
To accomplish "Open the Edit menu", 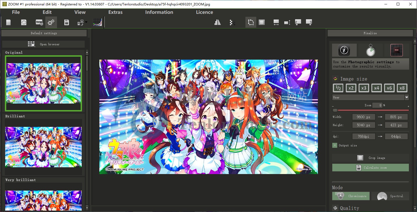I will 47,12.
